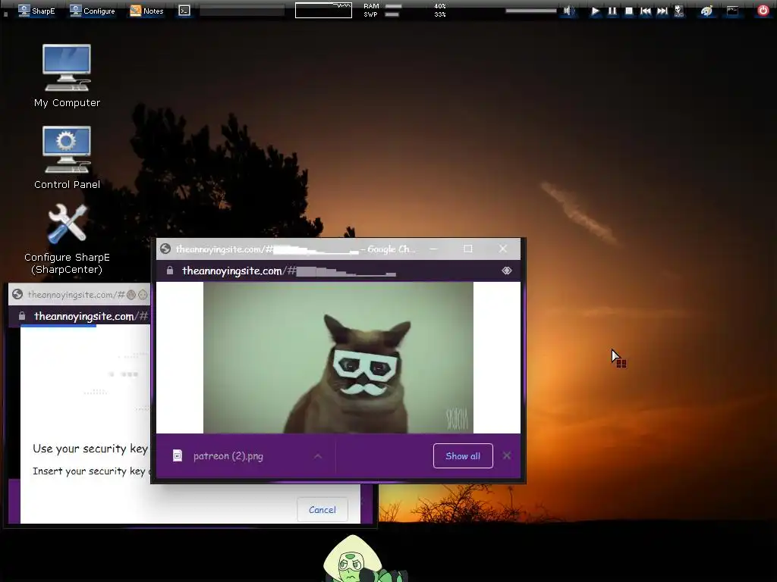Open the console window icon in top bar
The image size is (777, 582).
pos(732,11)
